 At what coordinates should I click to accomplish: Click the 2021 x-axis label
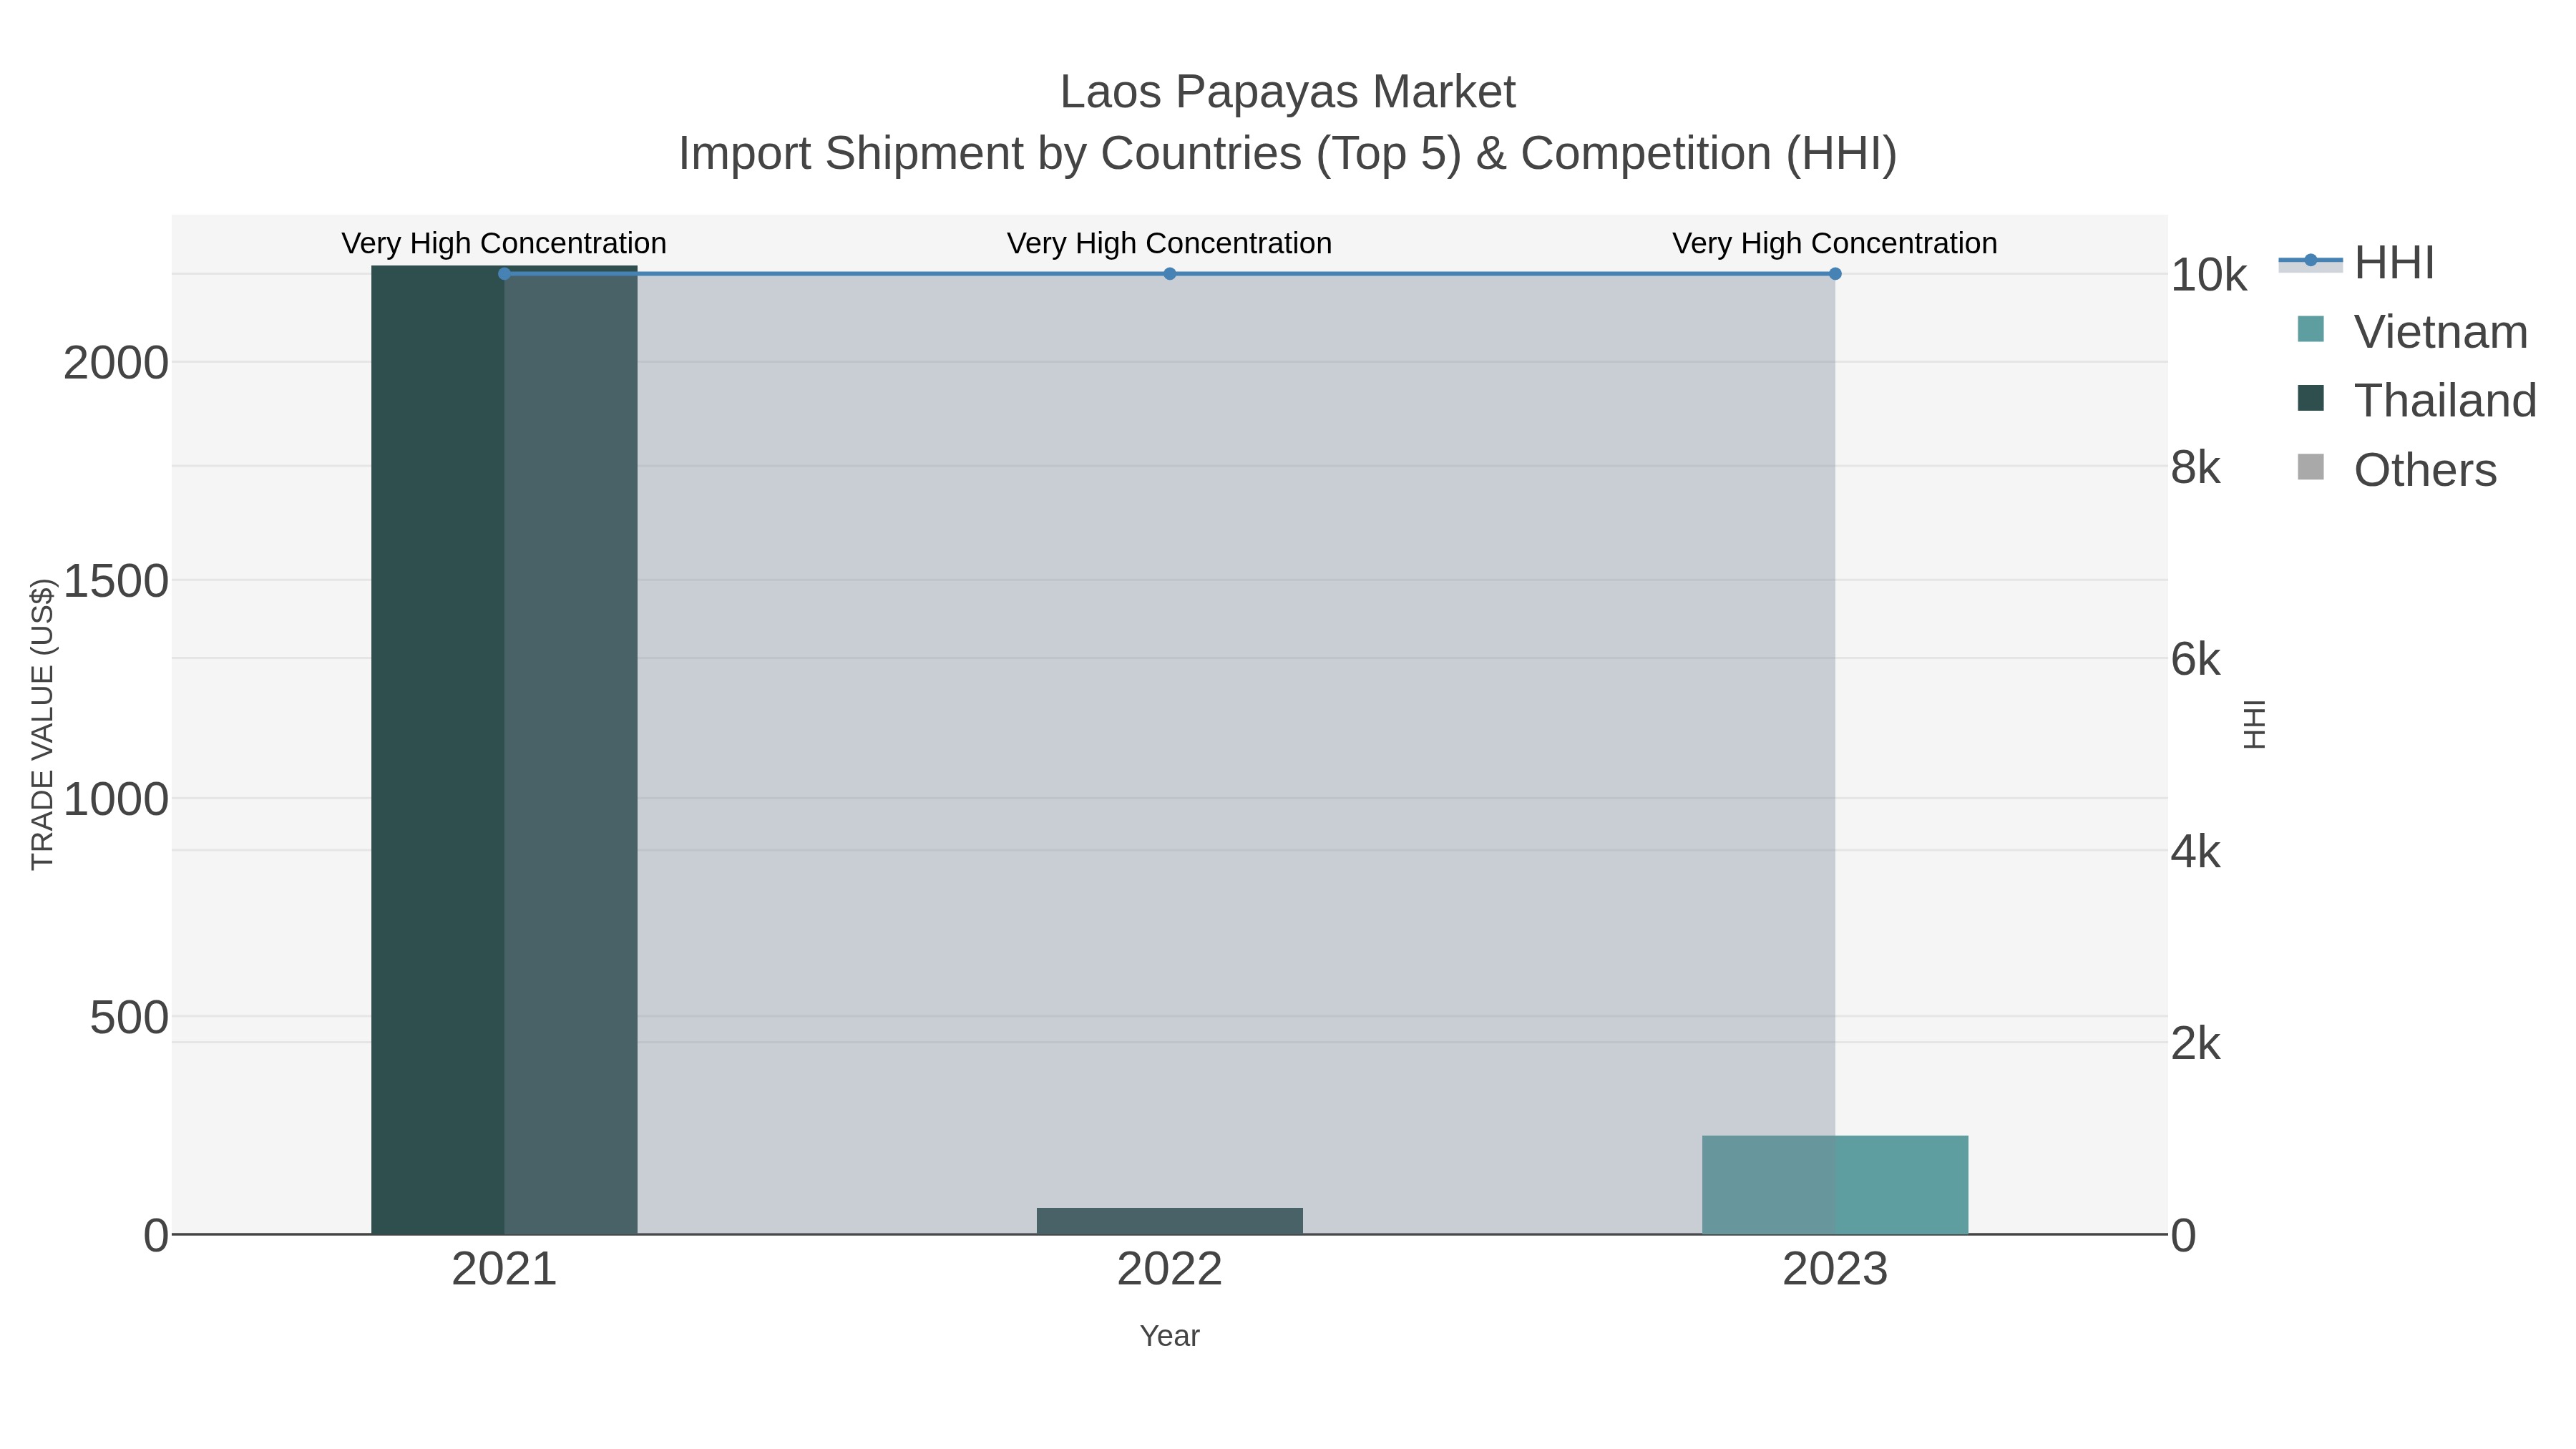pos(504,1270)
